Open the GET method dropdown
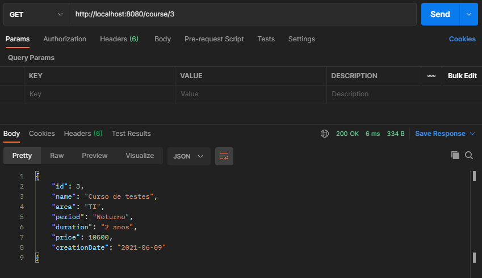 (x=36, y=14)
